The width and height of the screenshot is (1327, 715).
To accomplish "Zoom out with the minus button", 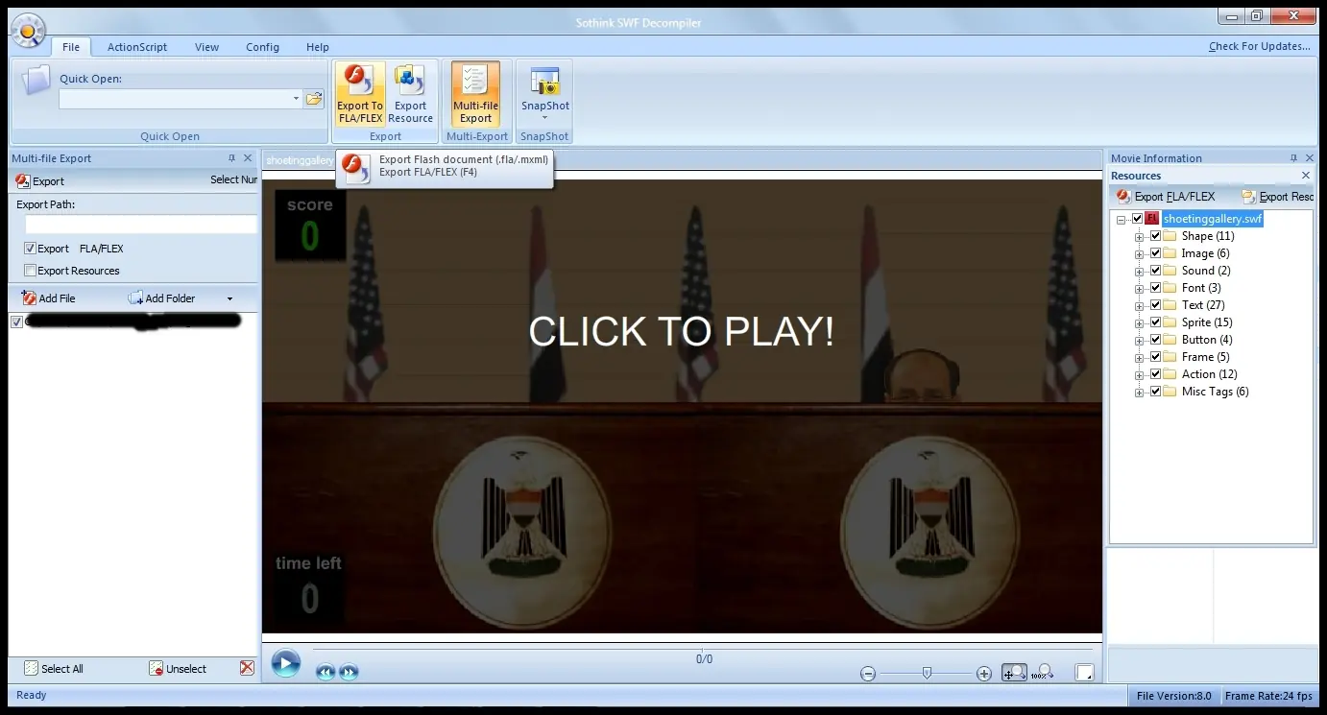I will tap(868, 674).
